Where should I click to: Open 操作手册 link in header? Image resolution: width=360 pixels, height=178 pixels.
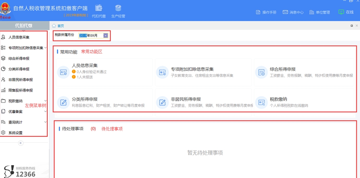click(269, 12)
